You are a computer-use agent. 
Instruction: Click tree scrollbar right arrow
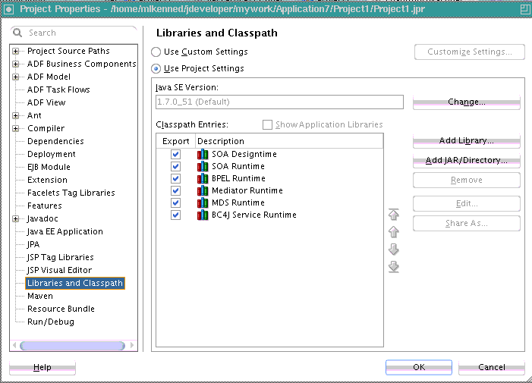(132, 346)
